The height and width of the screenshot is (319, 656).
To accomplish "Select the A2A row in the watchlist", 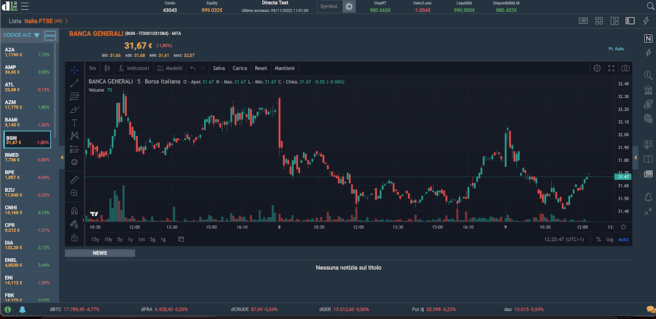I will pos(27,52).
